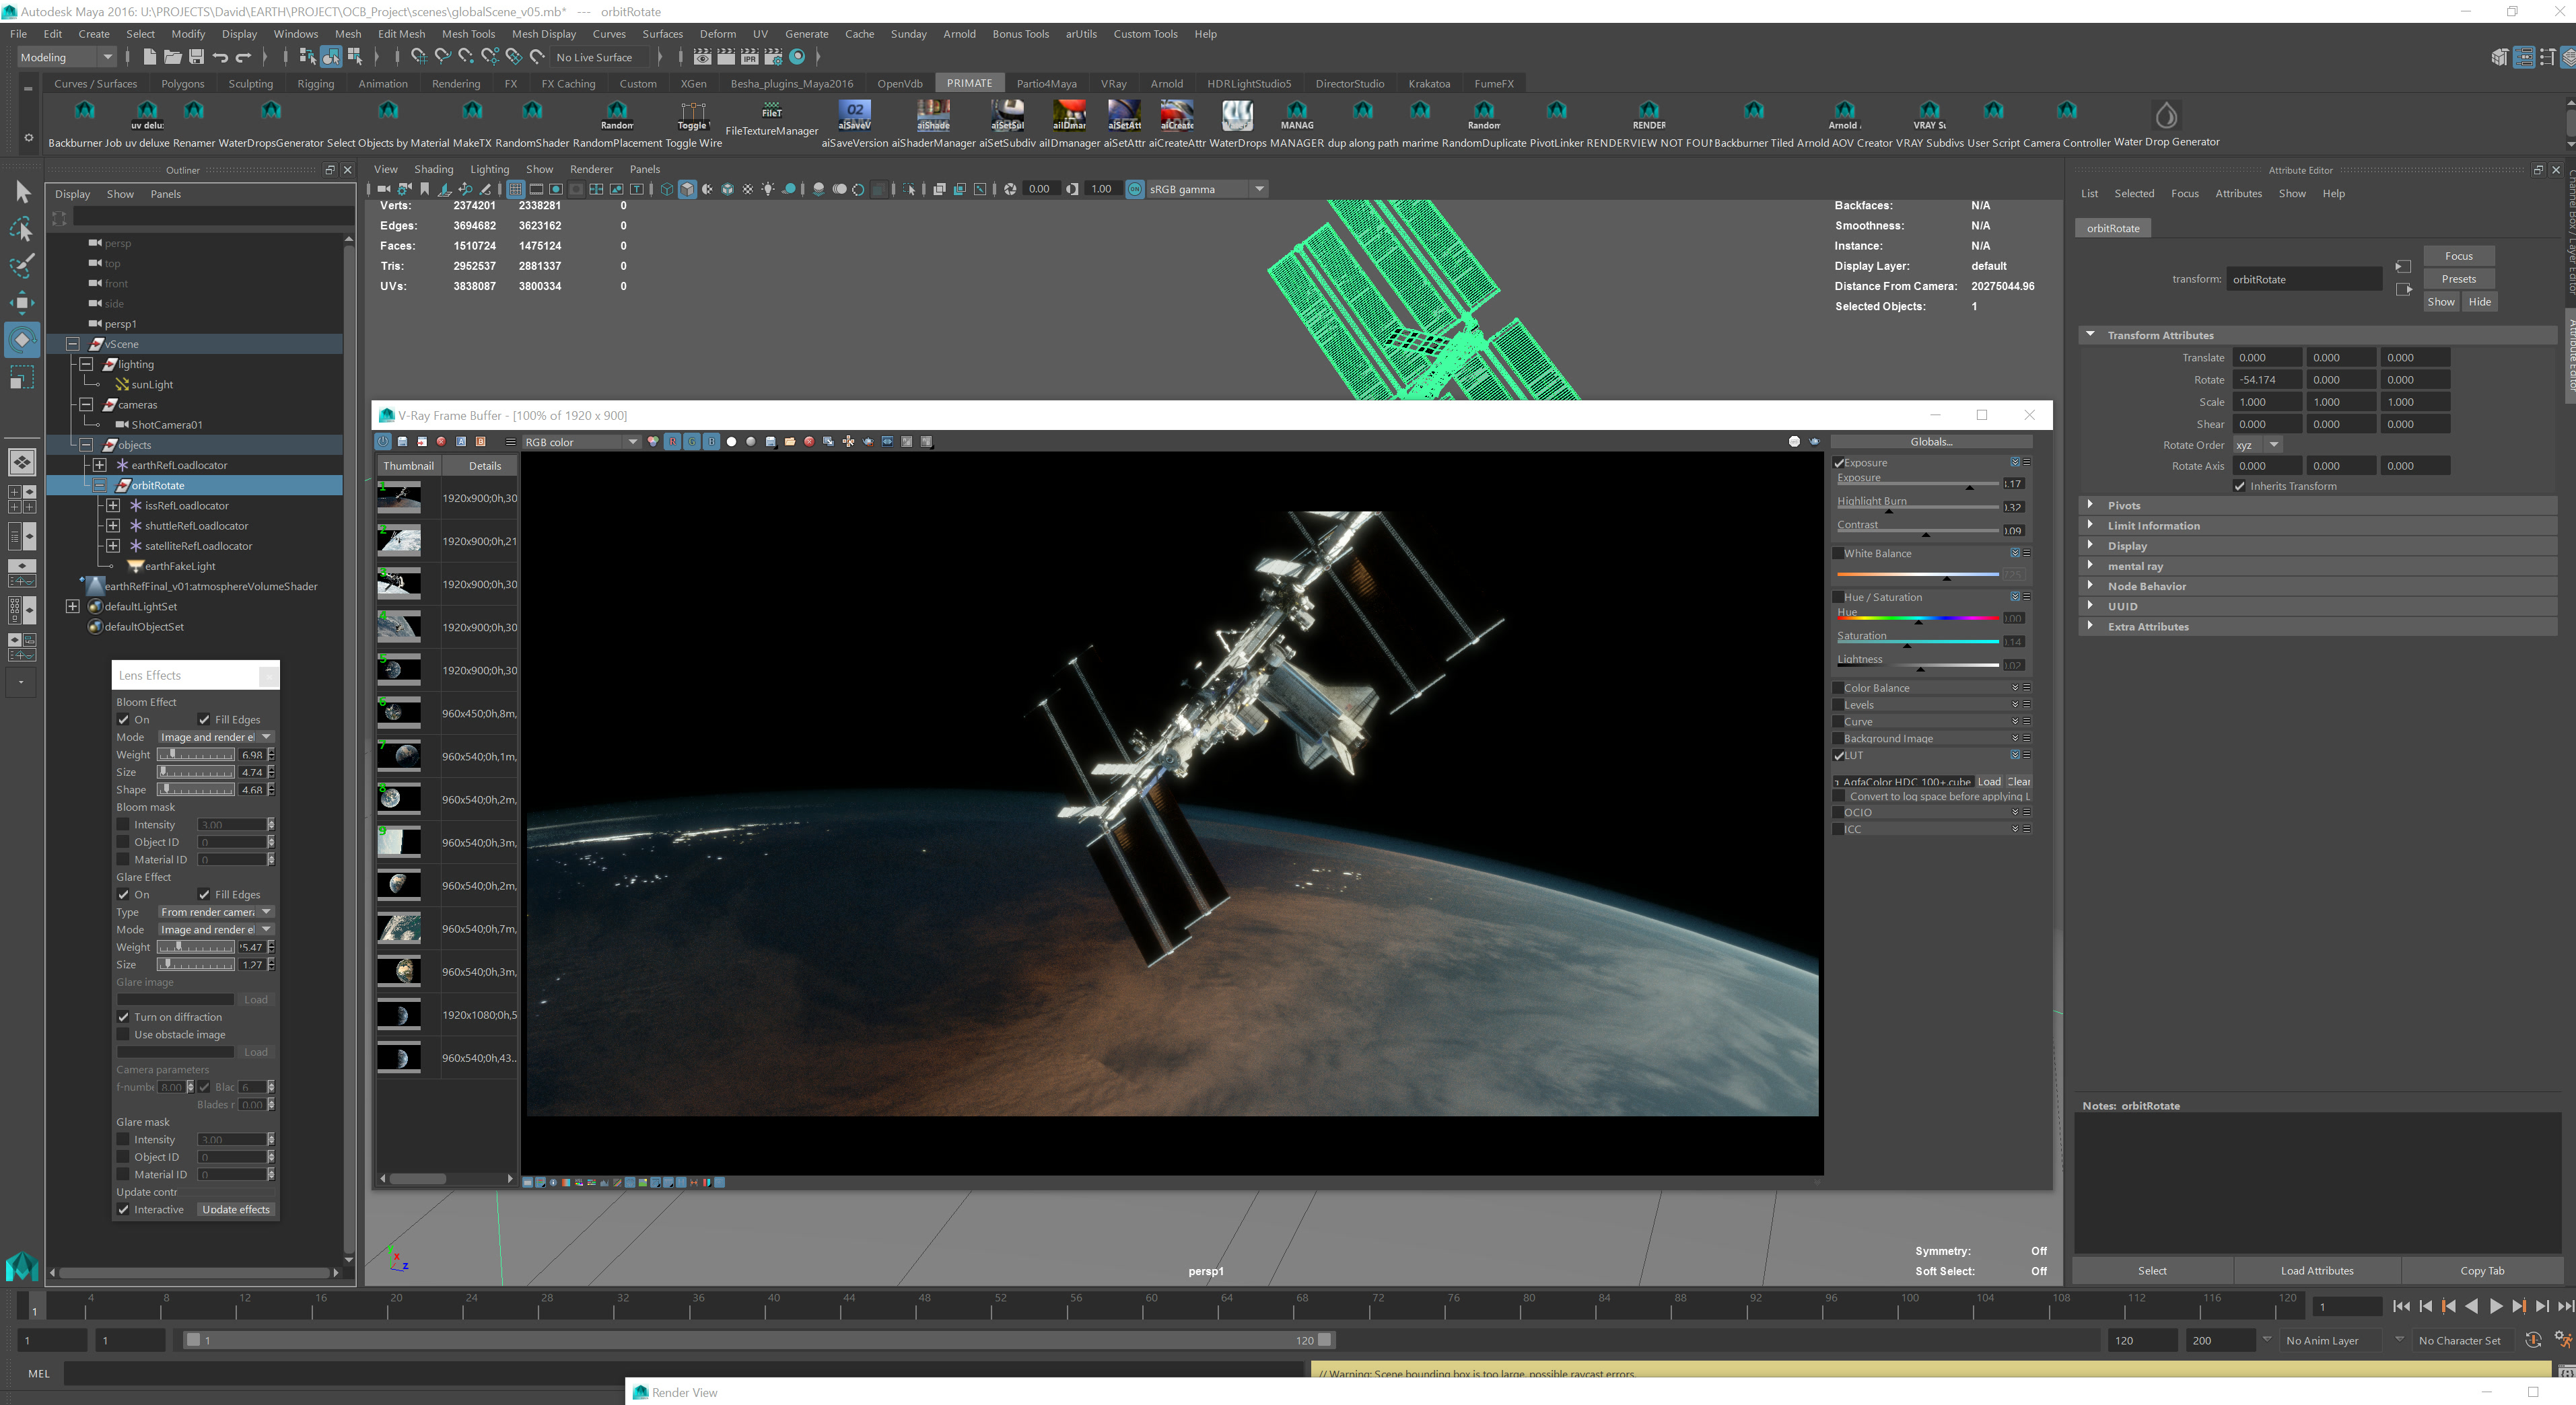
Task: Disable the LUT checkbox
Action: pos(1838,755)
